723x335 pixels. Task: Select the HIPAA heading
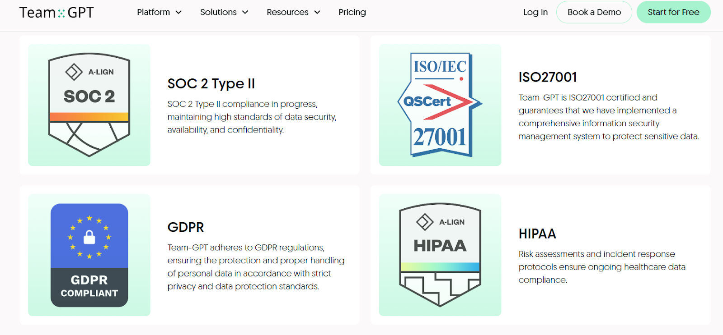tap(537, 234)
